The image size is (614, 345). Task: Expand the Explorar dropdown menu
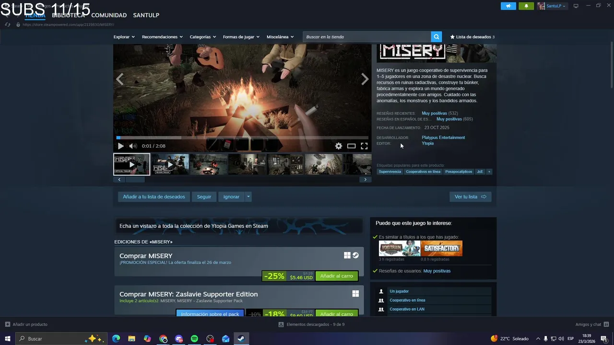pos(124,37)
